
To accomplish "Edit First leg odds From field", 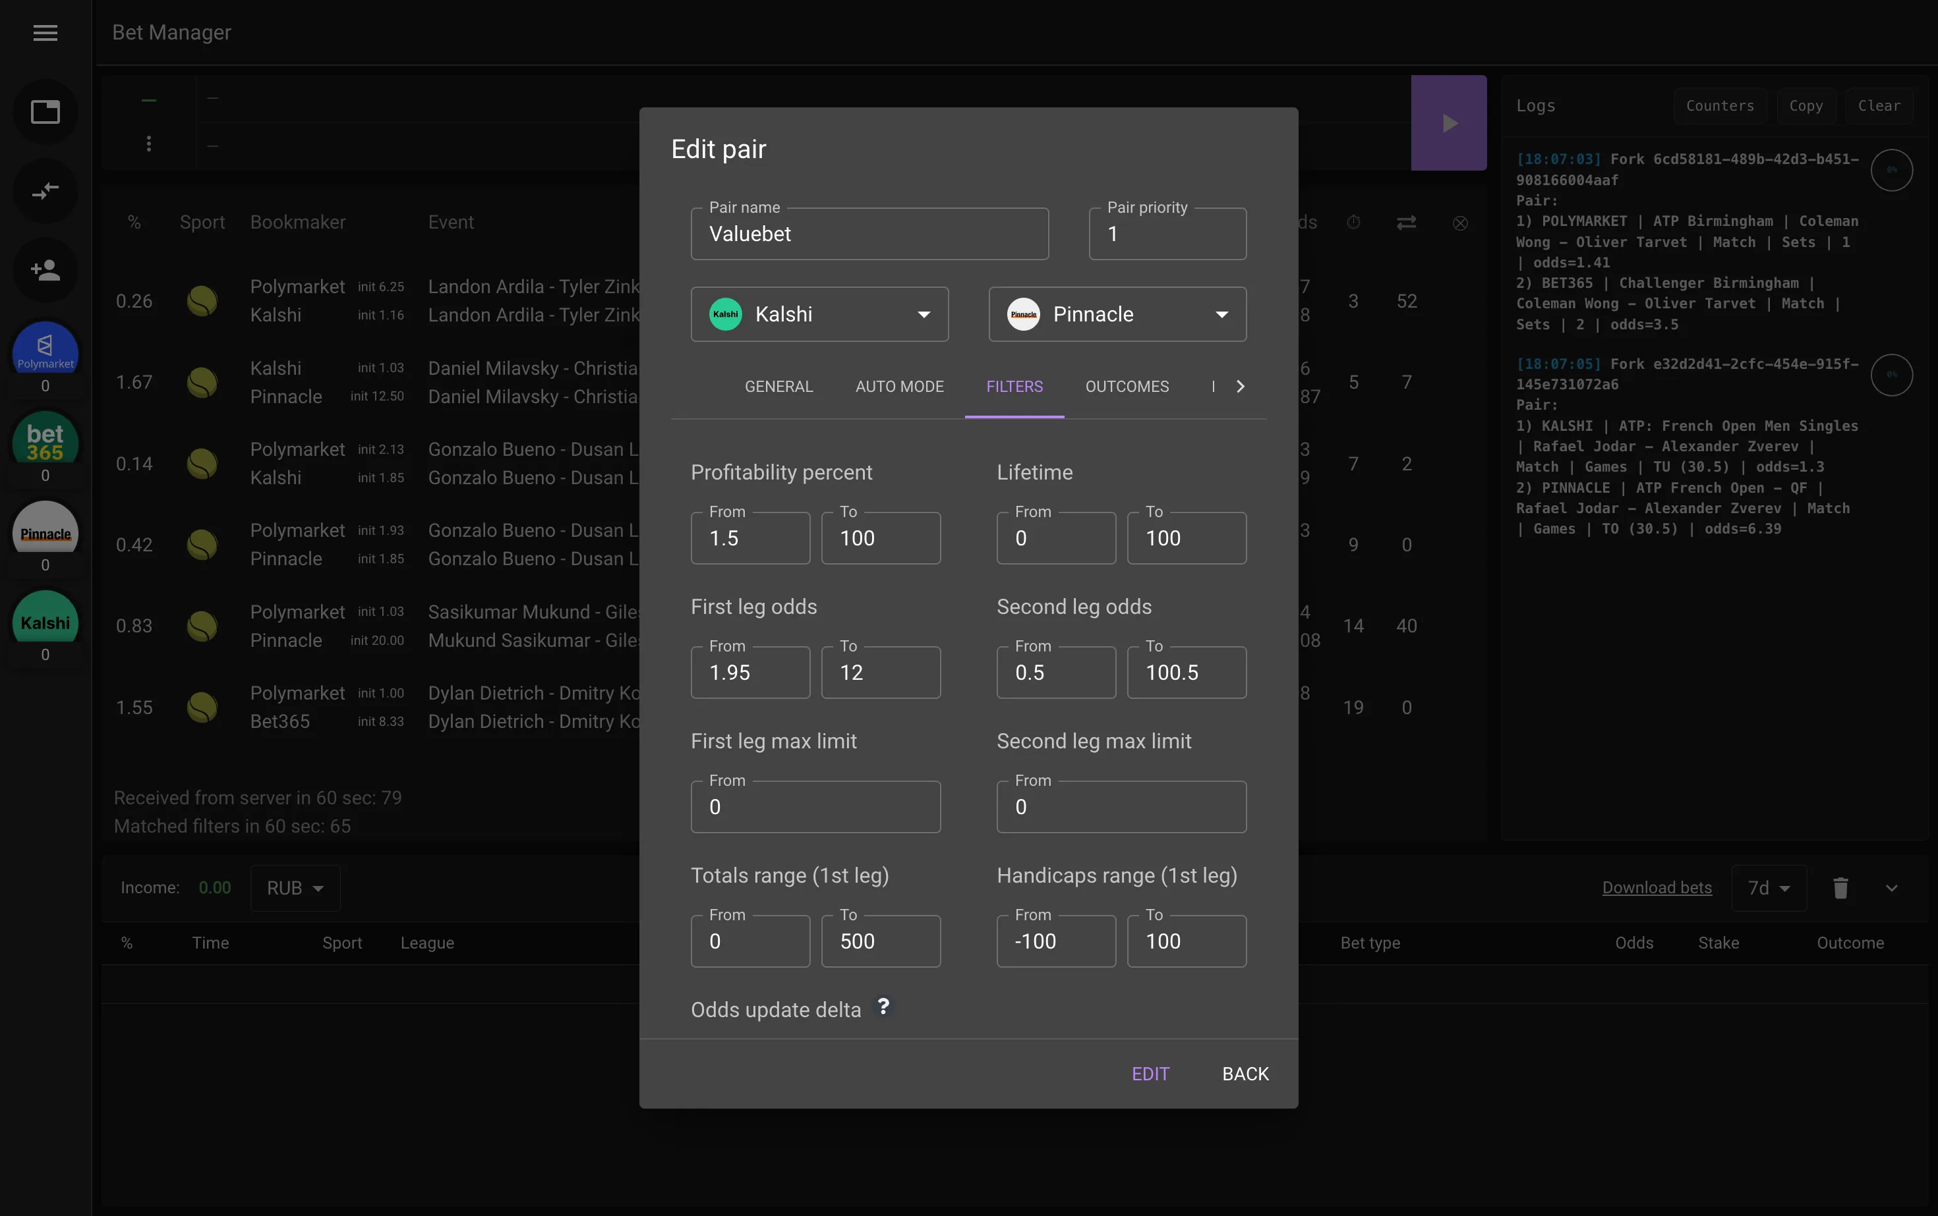I will (x=750, y=673).
